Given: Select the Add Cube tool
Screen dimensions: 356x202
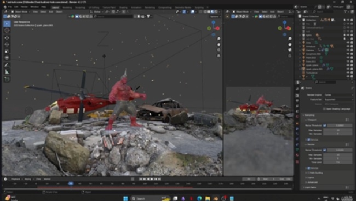Looking at the screenshot, I should pyautogui.click(x=7, y=79).
